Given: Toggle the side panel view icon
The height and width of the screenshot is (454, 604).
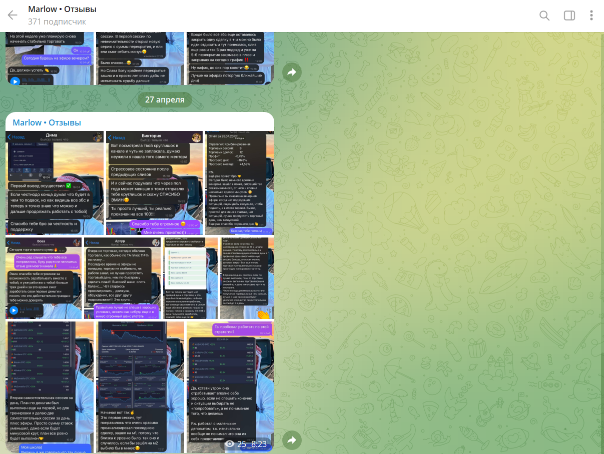Looking at the screenshot, I should tap(569, 15).
